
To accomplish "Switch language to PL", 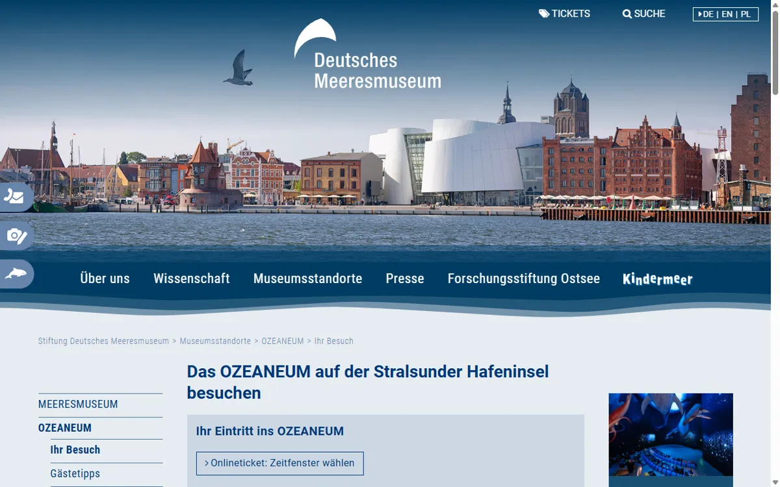I will 746,14.
